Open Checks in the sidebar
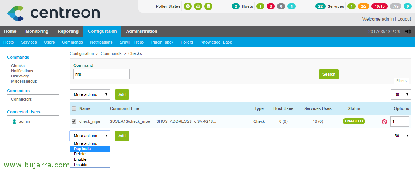This screenshot has height=173, width=415. [18, 66]
